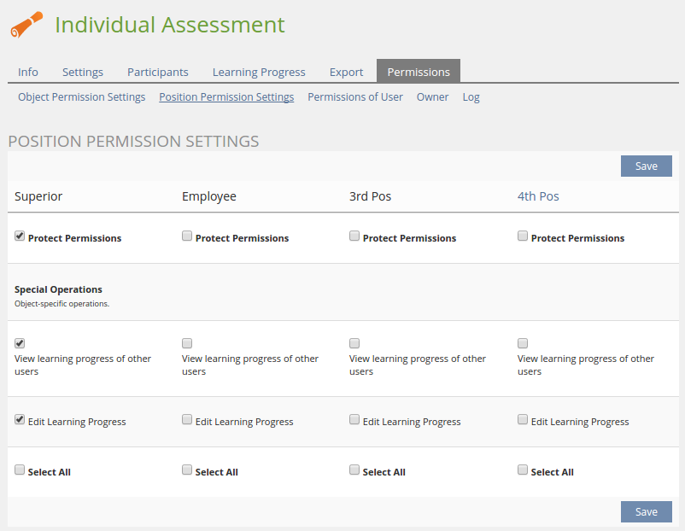Open the Owner subtab
This screenshot has width=685, height=531.
pos(432,97)
